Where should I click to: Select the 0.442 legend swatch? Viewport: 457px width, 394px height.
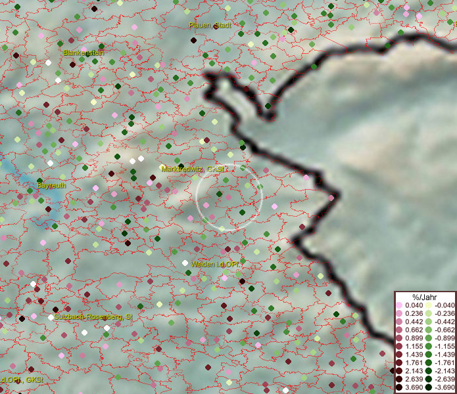(399, 322)
